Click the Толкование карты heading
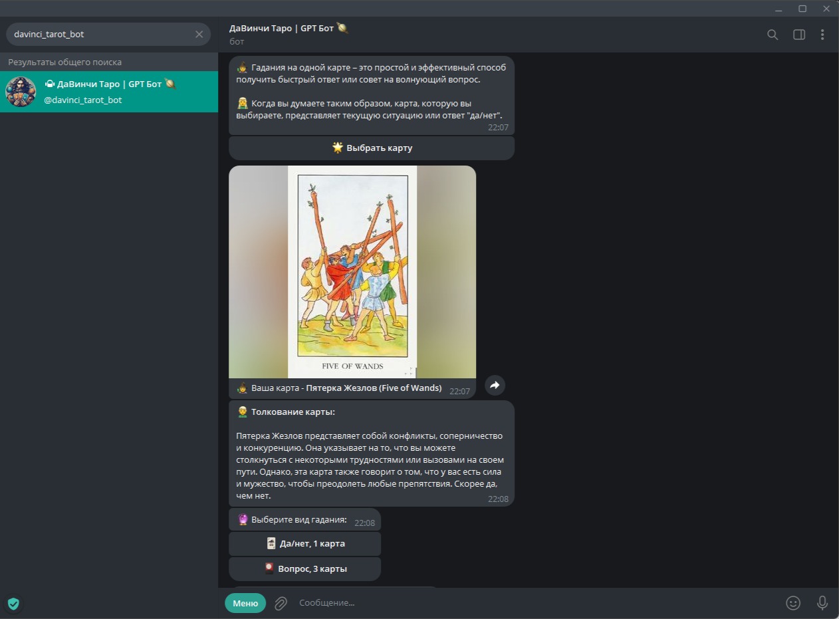 coord(293,412)
